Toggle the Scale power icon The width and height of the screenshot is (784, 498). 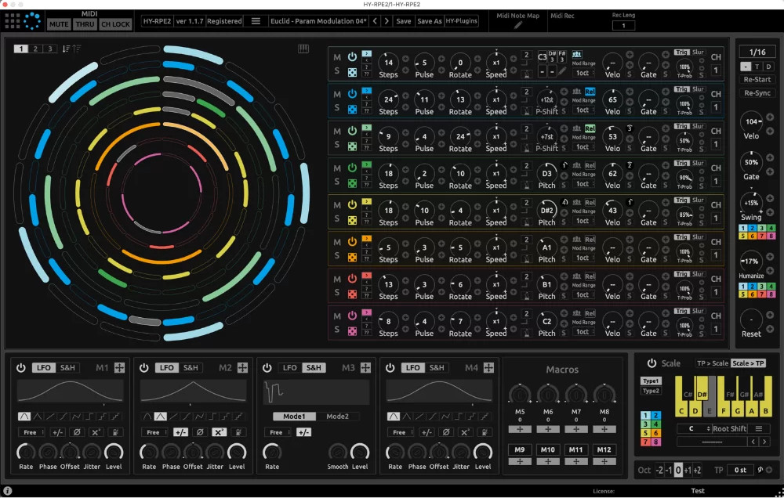tap(653, 363)
